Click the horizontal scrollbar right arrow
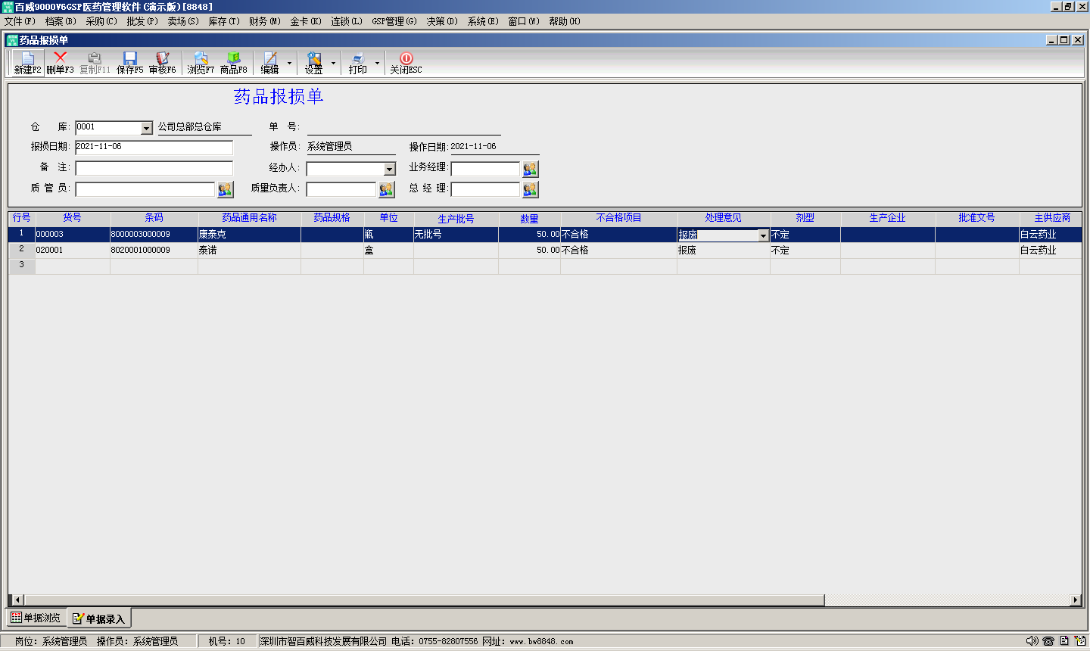This screenshot has width=1090, height=651. click(x=1075, y=600)
